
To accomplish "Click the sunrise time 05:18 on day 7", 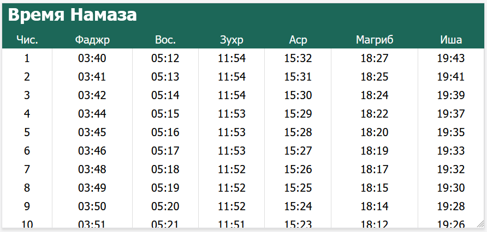I will [165, 169].
